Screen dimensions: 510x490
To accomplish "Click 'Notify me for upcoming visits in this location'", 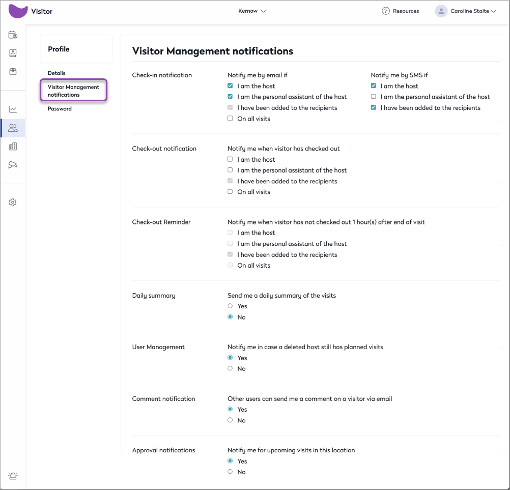I will pos(291,450).
